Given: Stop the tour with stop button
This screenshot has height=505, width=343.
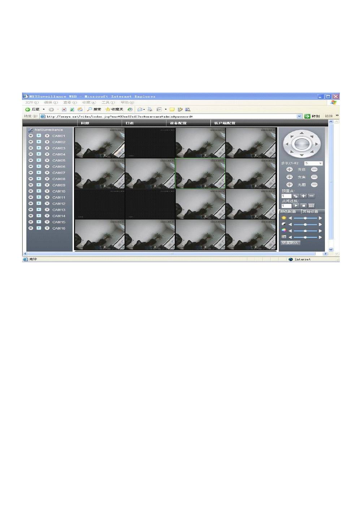Looking at the screenshot, I should tap(304, 206).
